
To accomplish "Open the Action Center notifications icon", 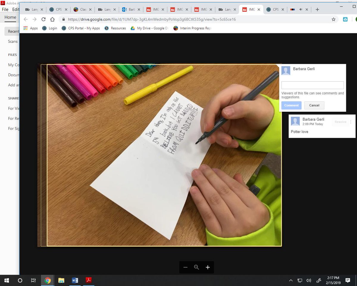I will pyautogui.click(x=348, y=280).
